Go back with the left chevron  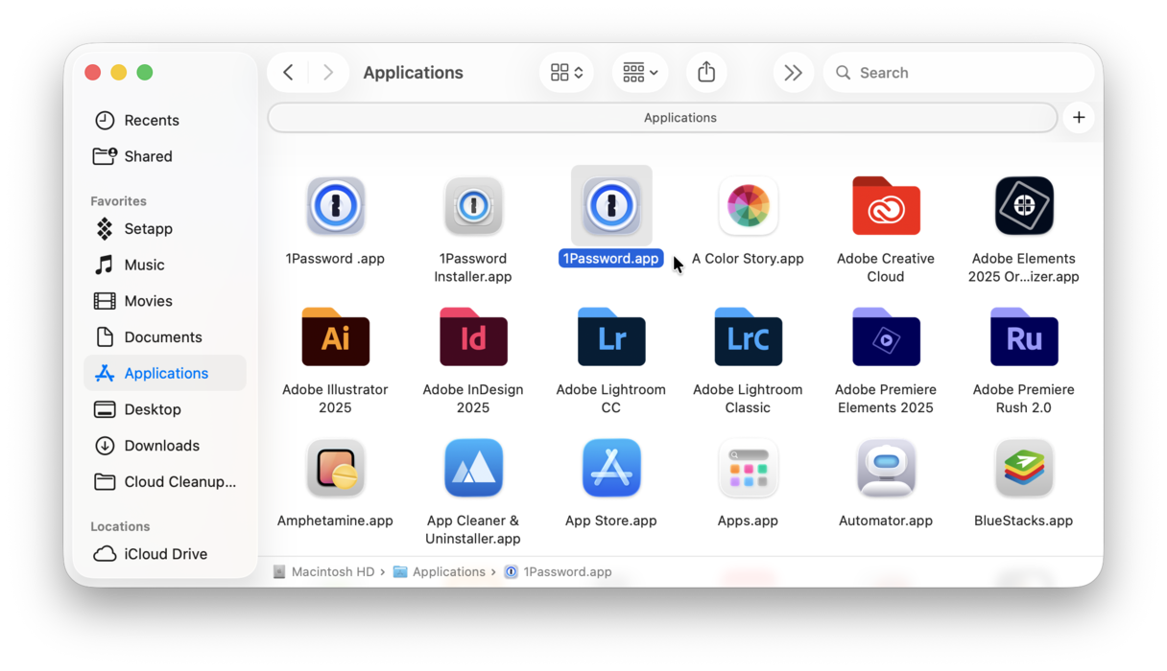(x=288, y=72)
